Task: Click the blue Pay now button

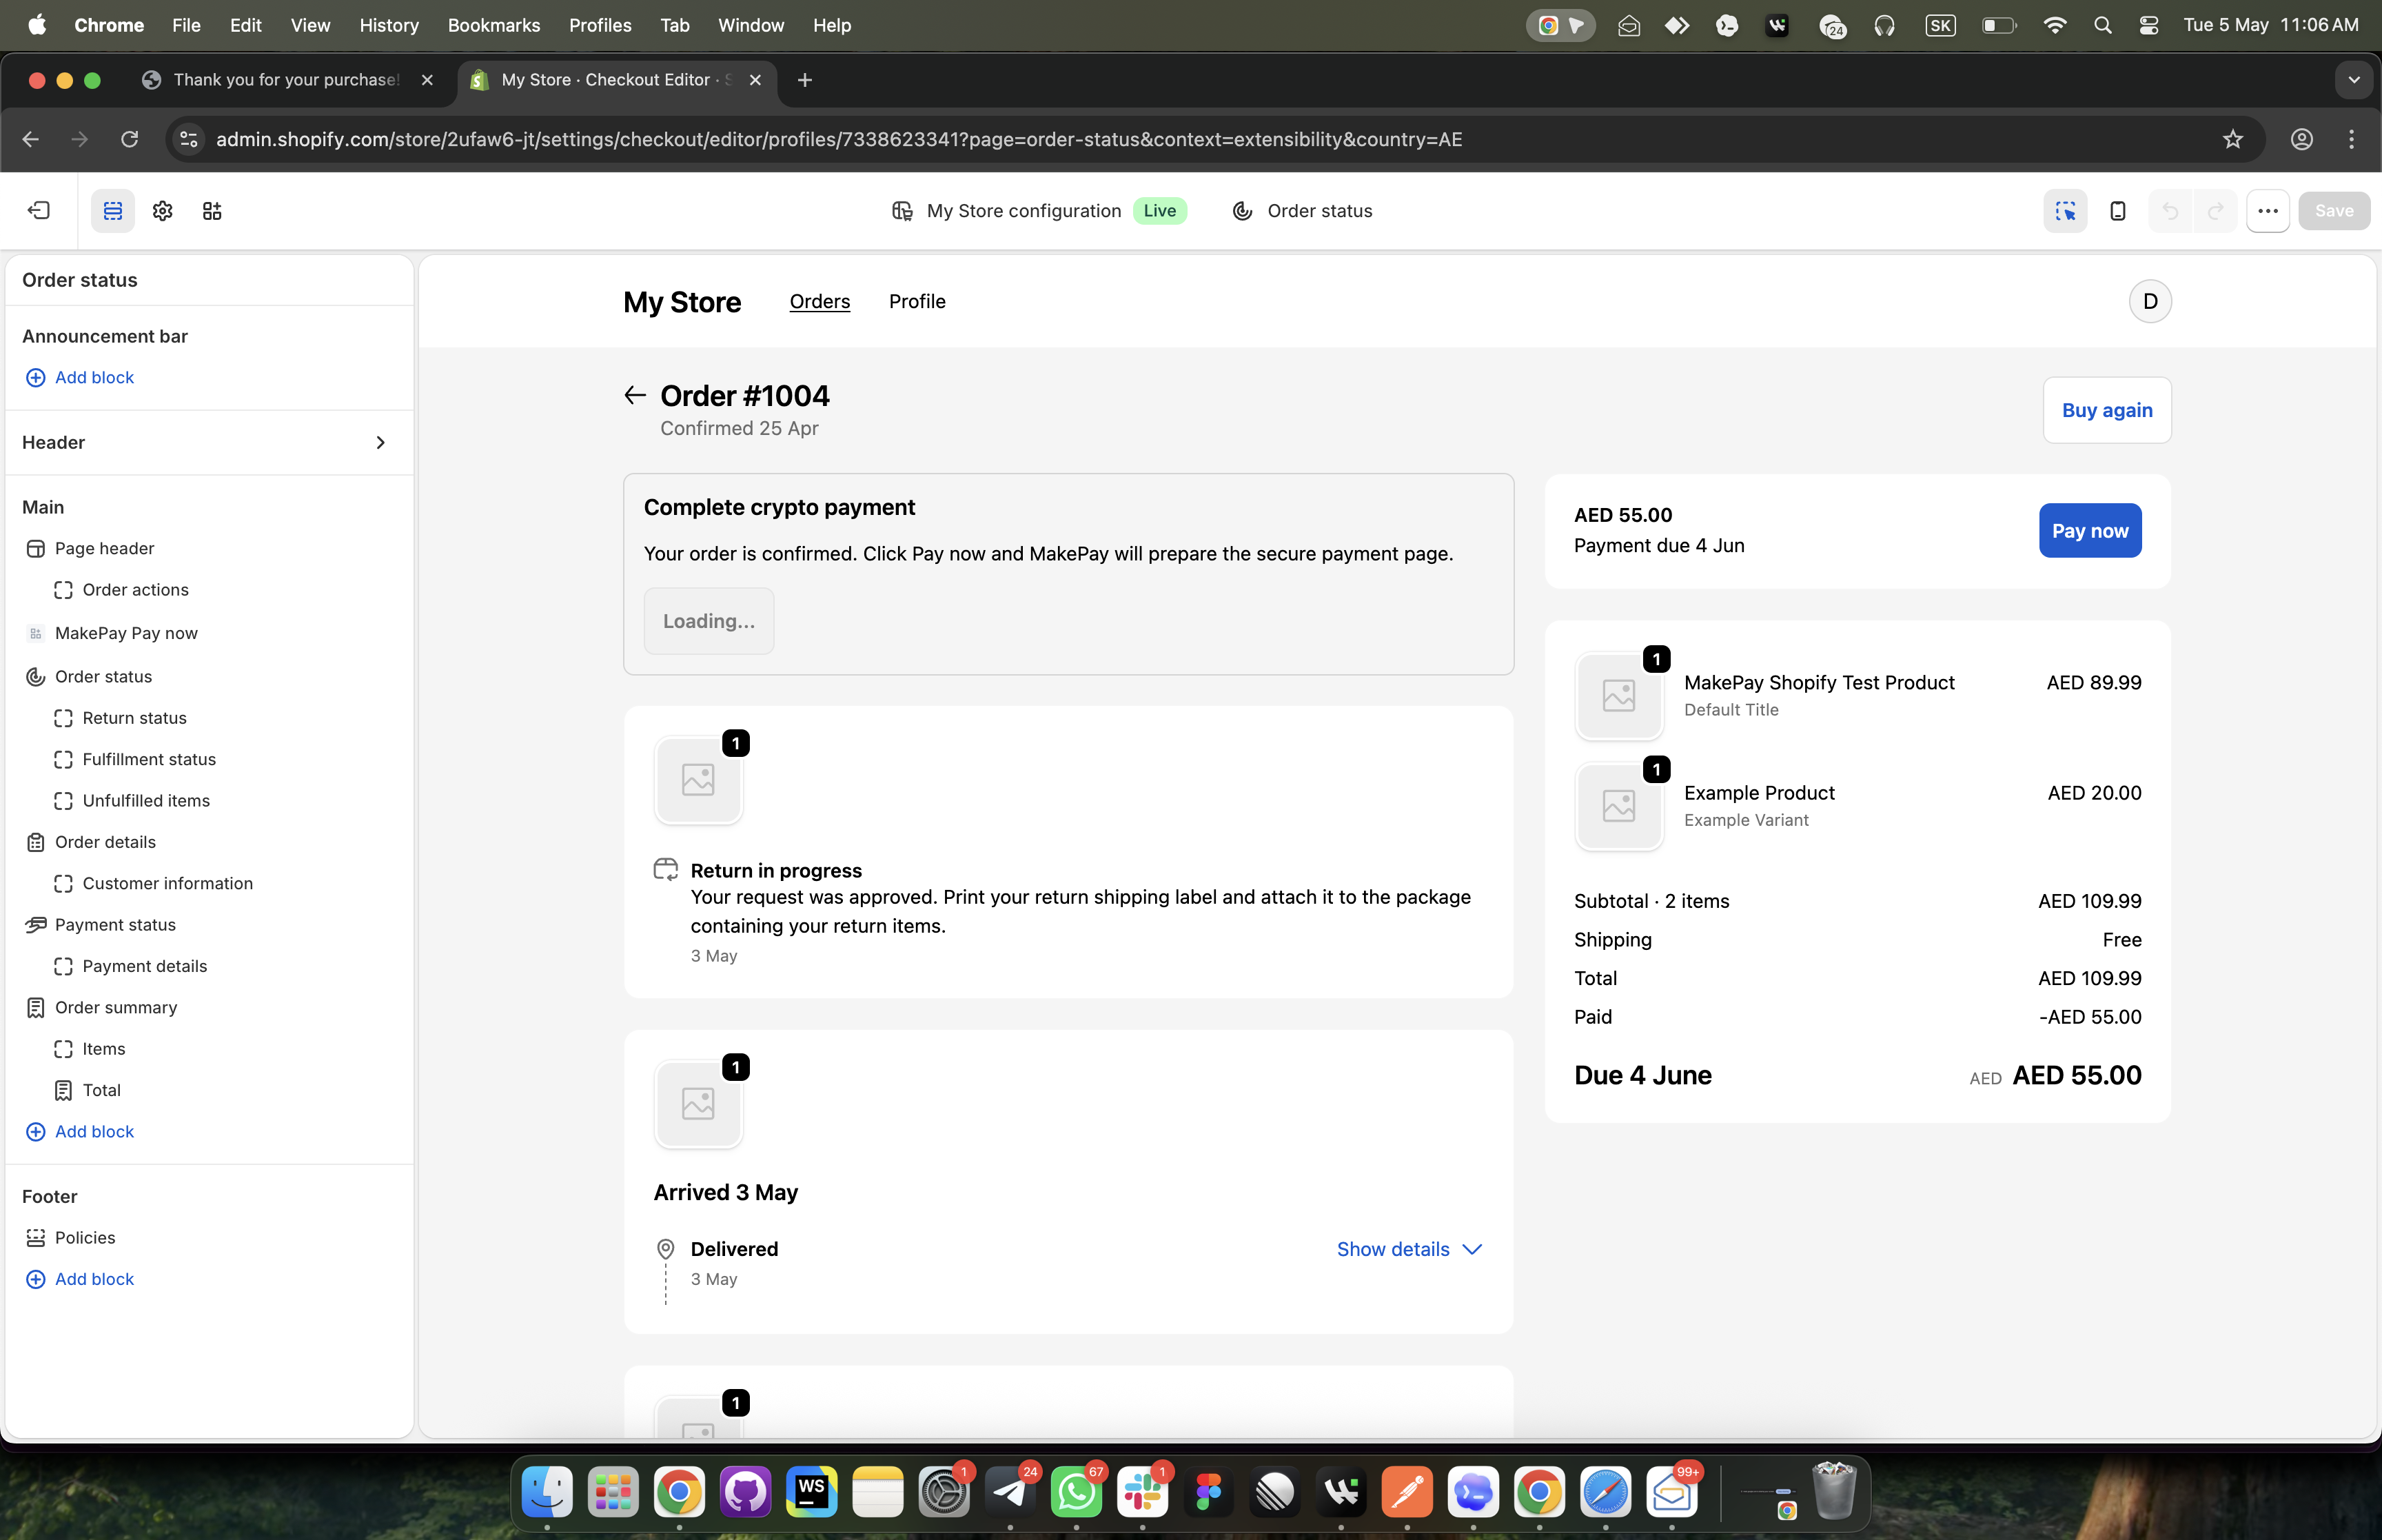Action: click(x=2090, y=530)
